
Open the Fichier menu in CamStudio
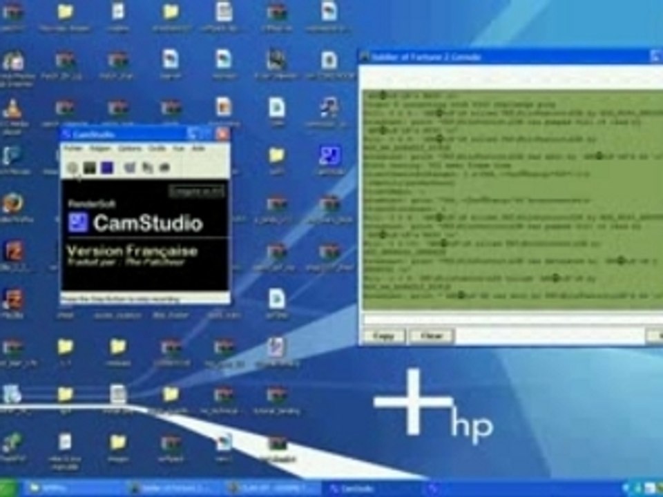(x=74, y=149)
